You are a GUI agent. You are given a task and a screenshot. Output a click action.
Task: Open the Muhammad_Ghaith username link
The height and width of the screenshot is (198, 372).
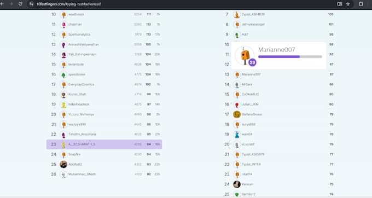tap(82, 174)
